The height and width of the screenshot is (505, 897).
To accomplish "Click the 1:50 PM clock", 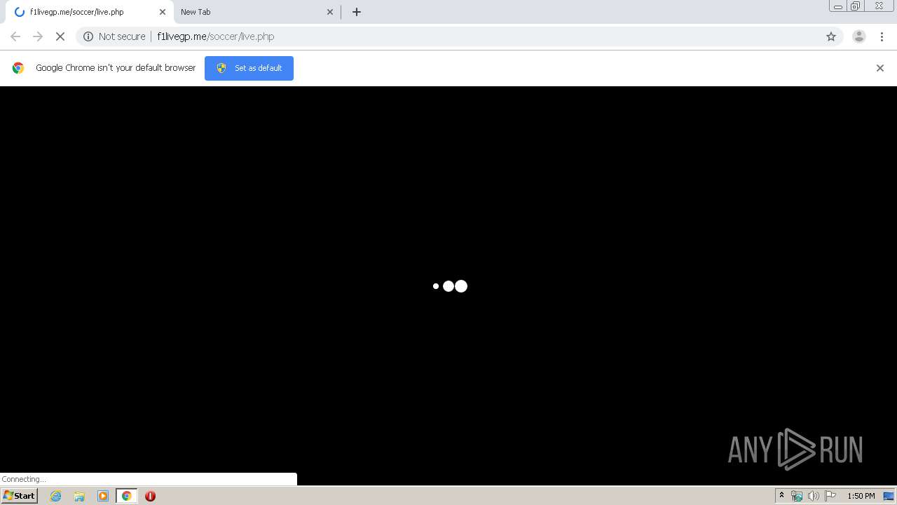I will [x=861, y=496].
